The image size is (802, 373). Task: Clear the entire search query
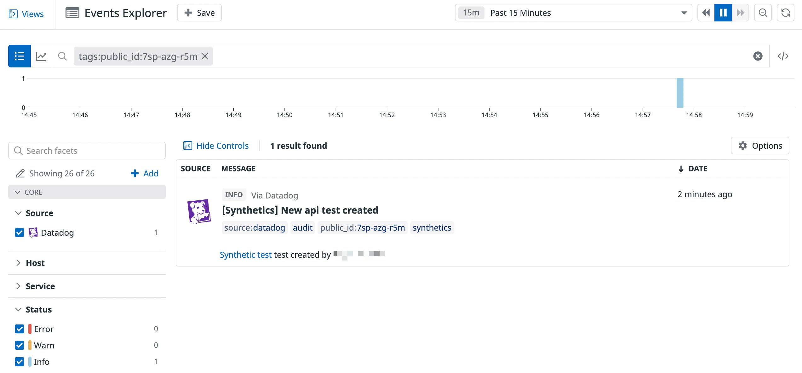pyautogui.click(x=758, y=56)
